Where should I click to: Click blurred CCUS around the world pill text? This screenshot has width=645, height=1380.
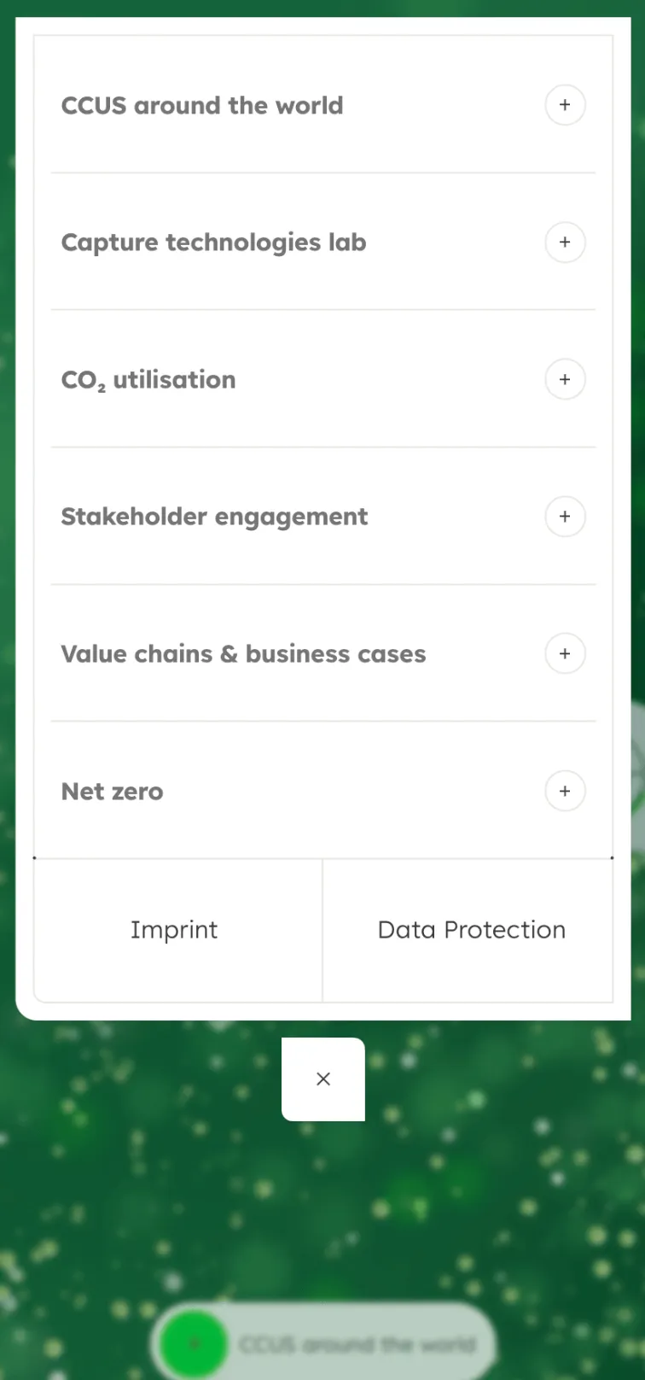(357, 1344)
